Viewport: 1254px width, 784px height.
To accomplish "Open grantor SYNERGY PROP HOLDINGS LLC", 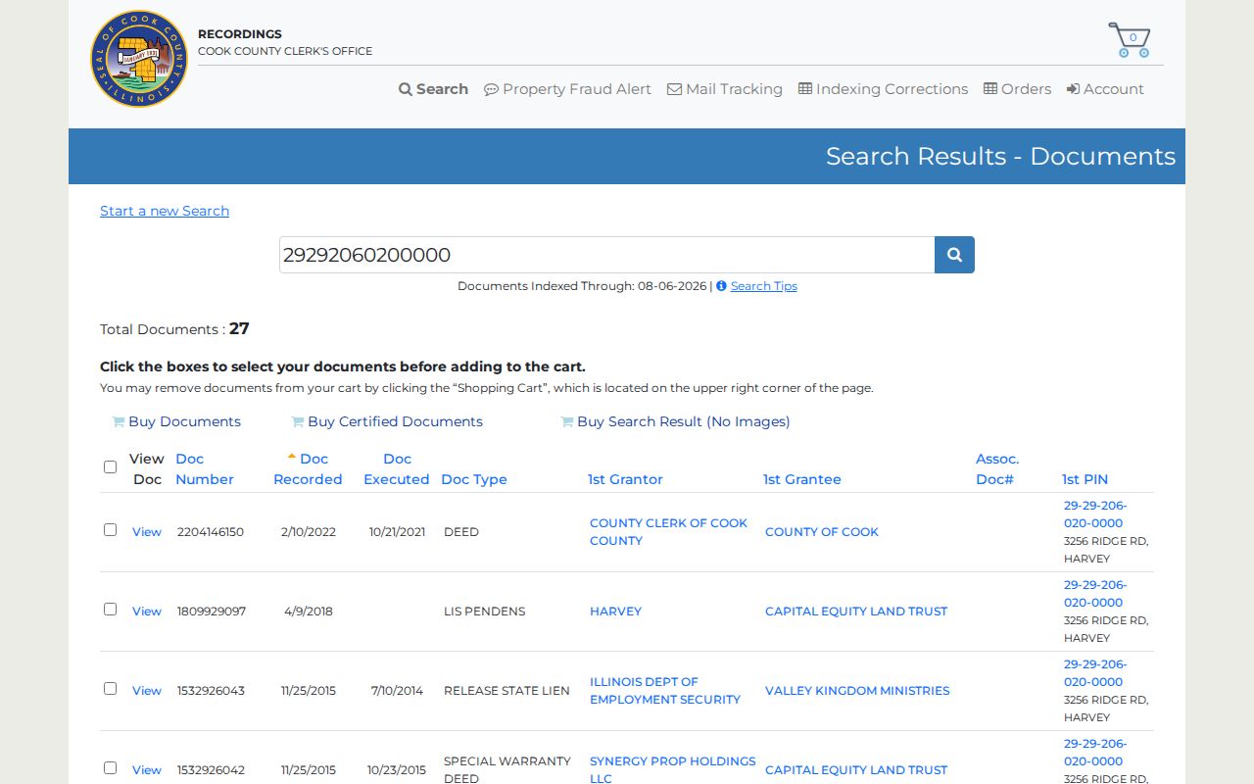I will pos(673,769).
